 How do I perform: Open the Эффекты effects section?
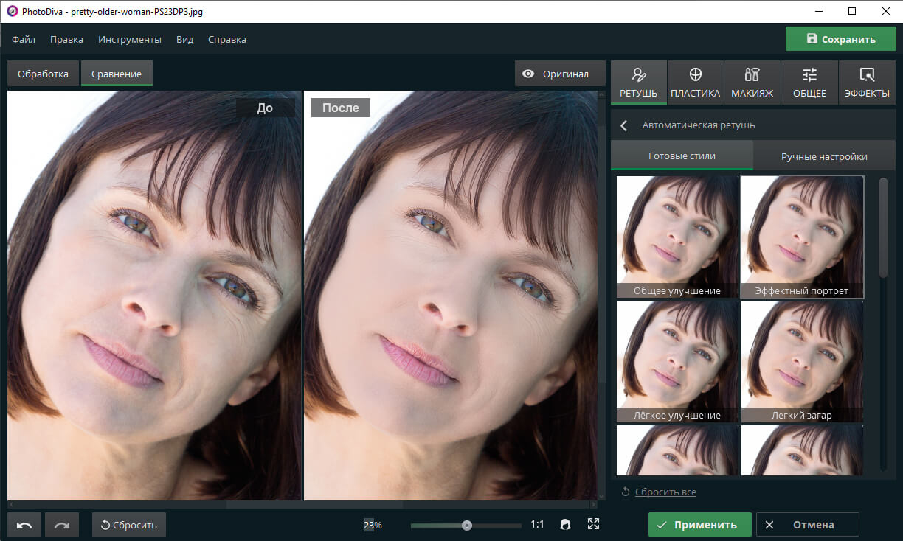867,82
